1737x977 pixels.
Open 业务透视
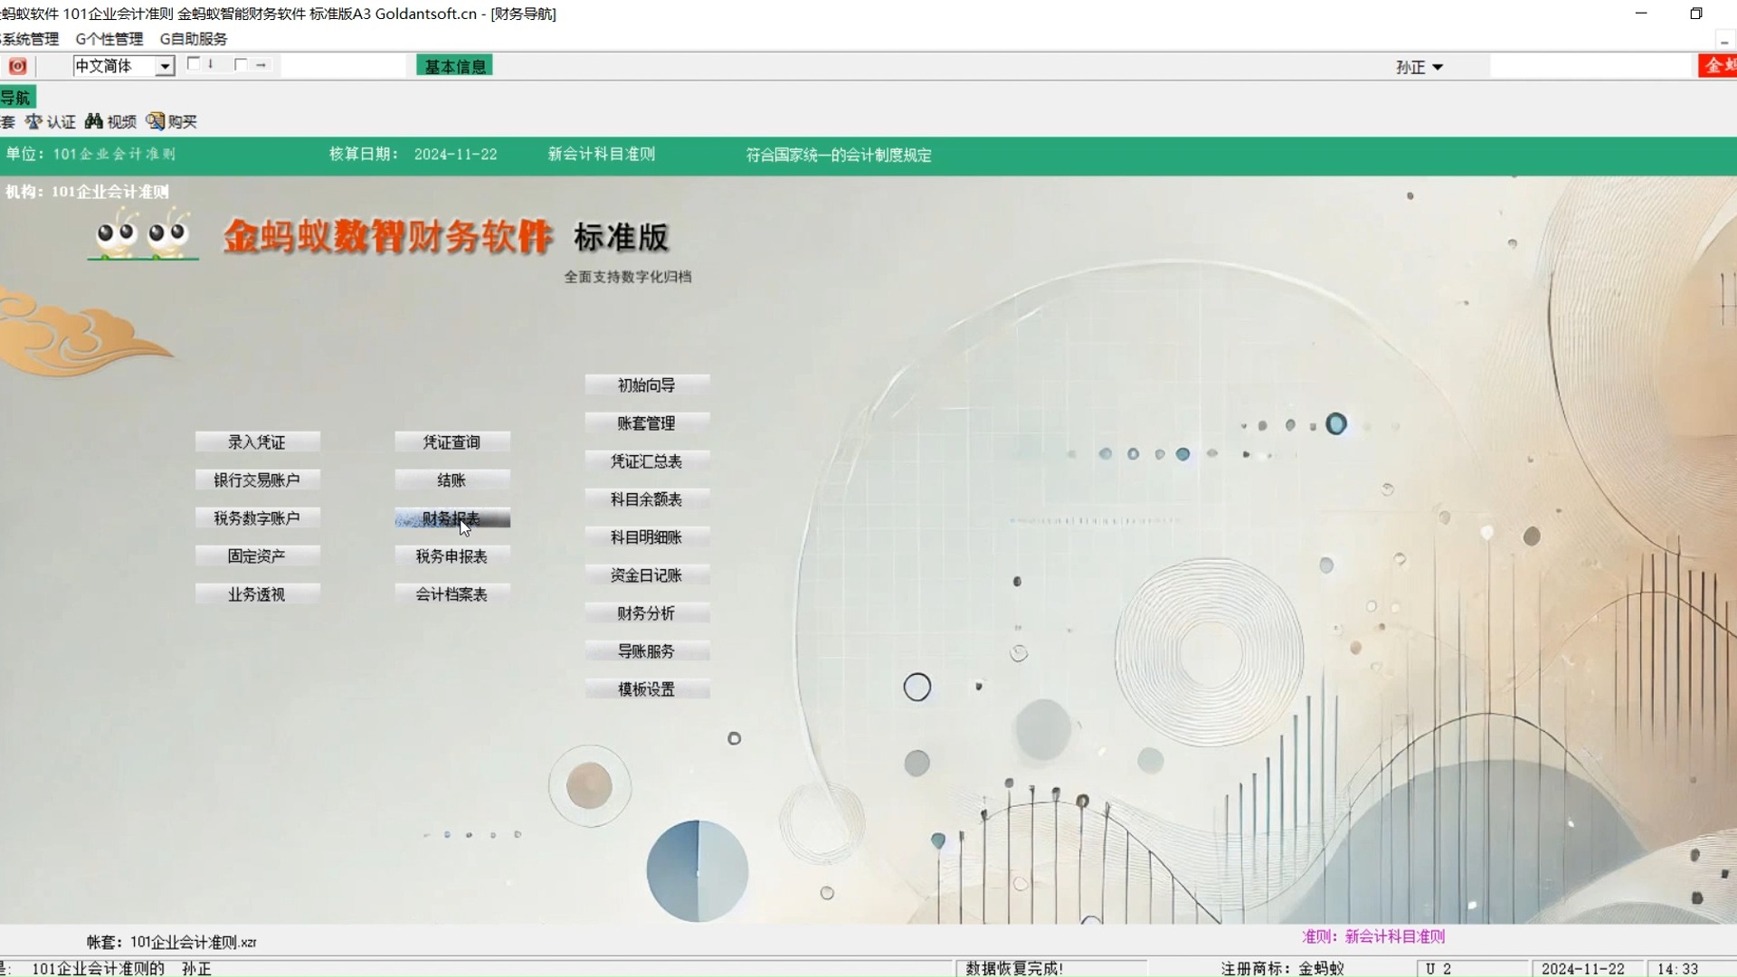(257, 594)
